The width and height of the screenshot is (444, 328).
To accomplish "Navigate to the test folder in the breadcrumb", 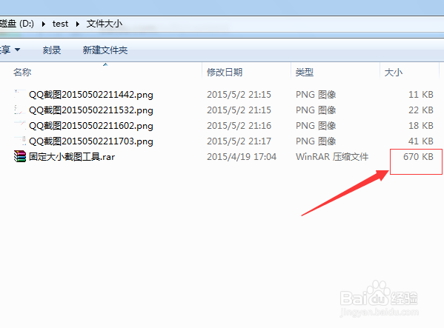I will [60, 24].
